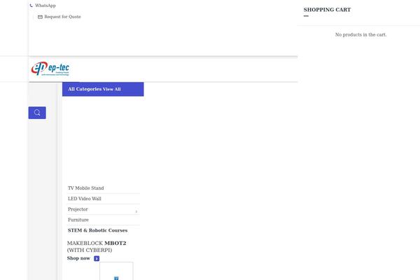Click the Shop now link
The width and height of the screenshot is (420, 280).
78,258
